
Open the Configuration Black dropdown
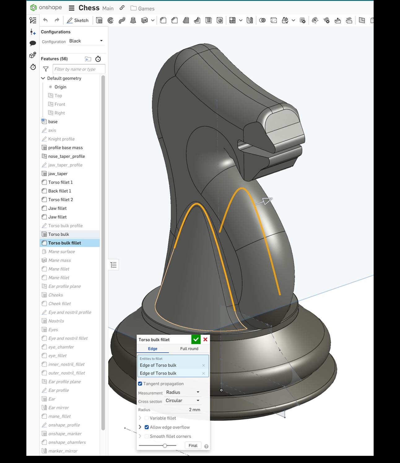(x=86, y=41)
